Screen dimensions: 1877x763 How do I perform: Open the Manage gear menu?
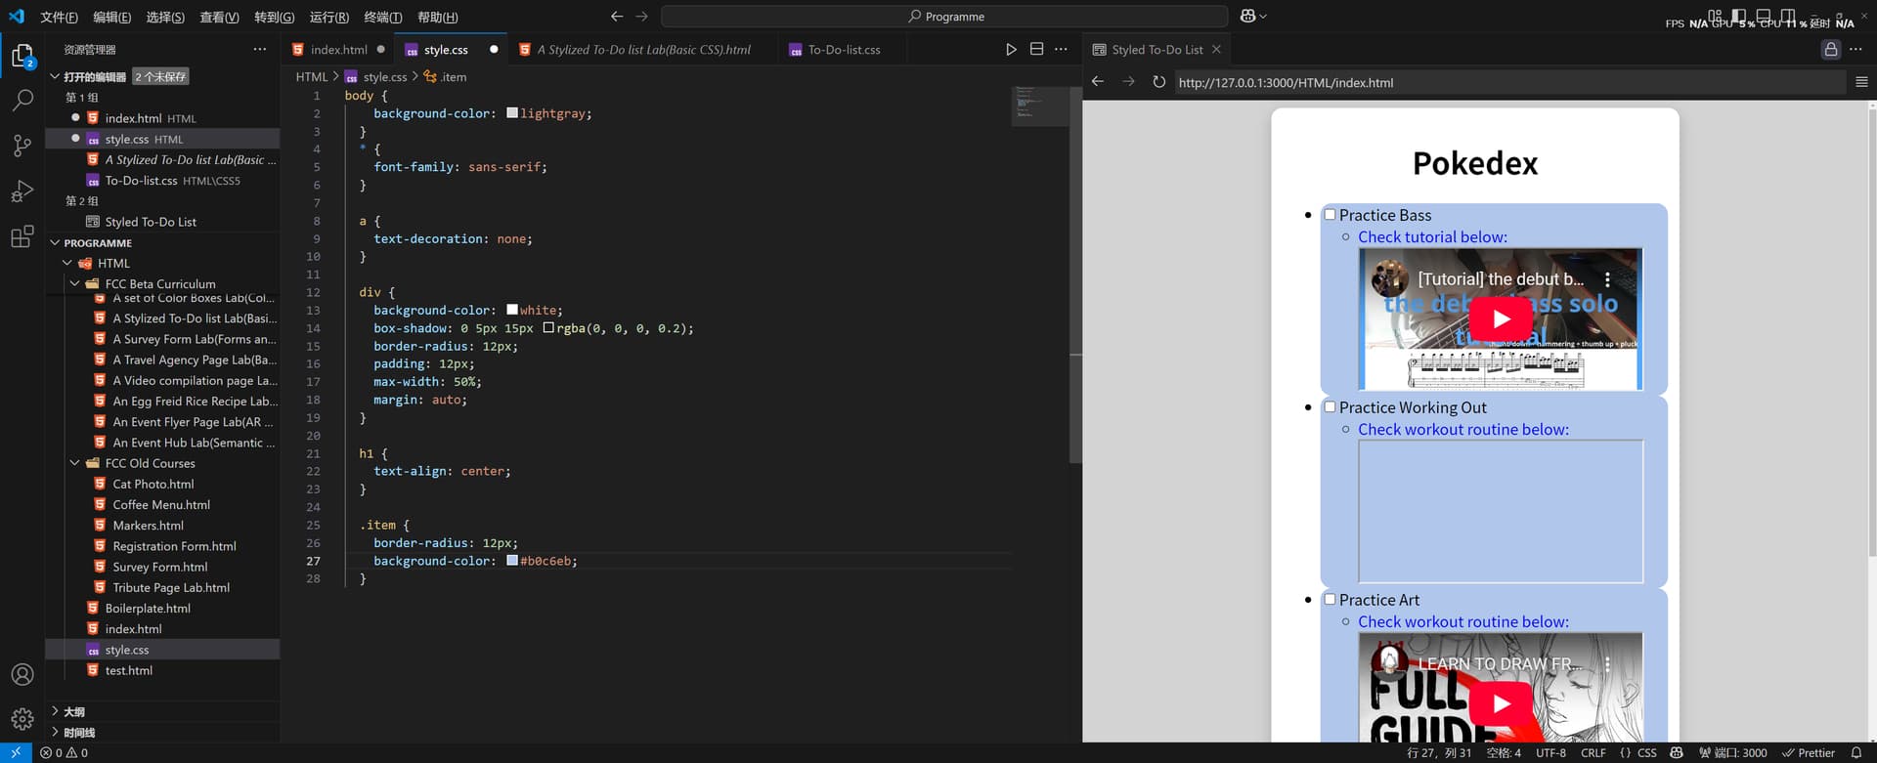[22, 720]
